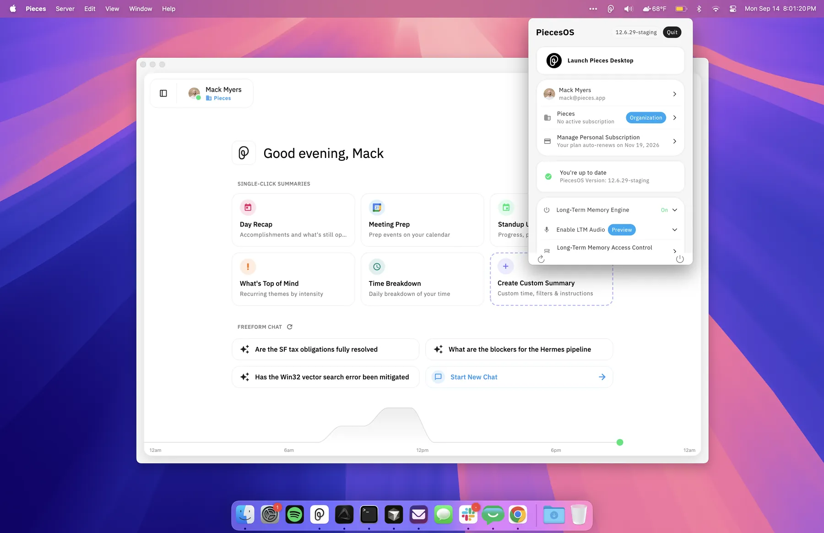This screenshot has width=824, height=533.
Task: Click the Preview badge next to LTM Audio
Action: (622, 230)
